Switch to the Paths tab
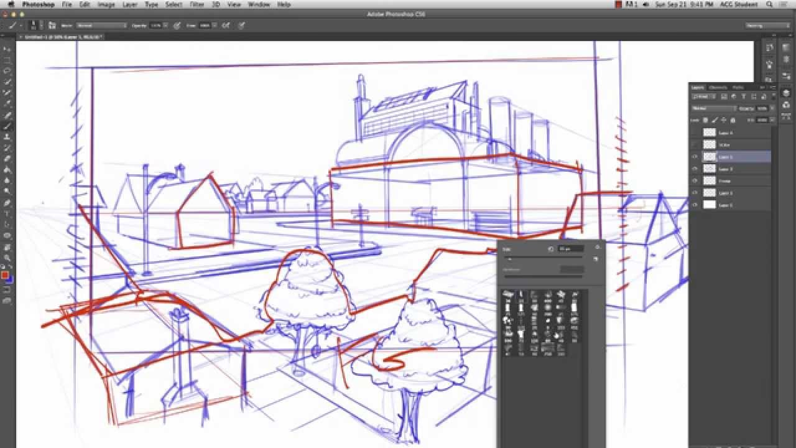The width and height of the screenshot is (796, 448). click(738, 87)
